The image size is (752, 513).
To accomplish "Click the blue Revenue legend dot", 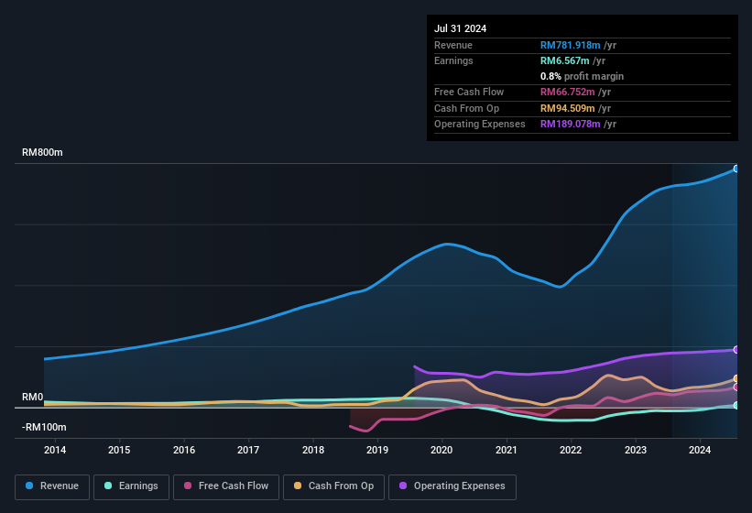I will (x=30, y=486).
